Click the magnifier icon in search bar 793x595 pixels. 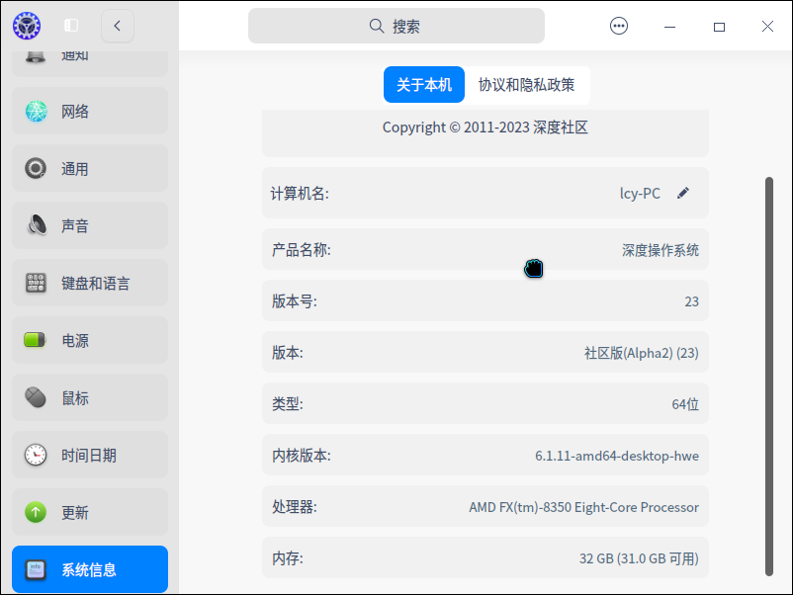pos(377,26)
